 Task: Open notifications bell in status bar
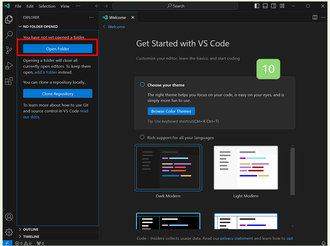(x=323, y=243)
